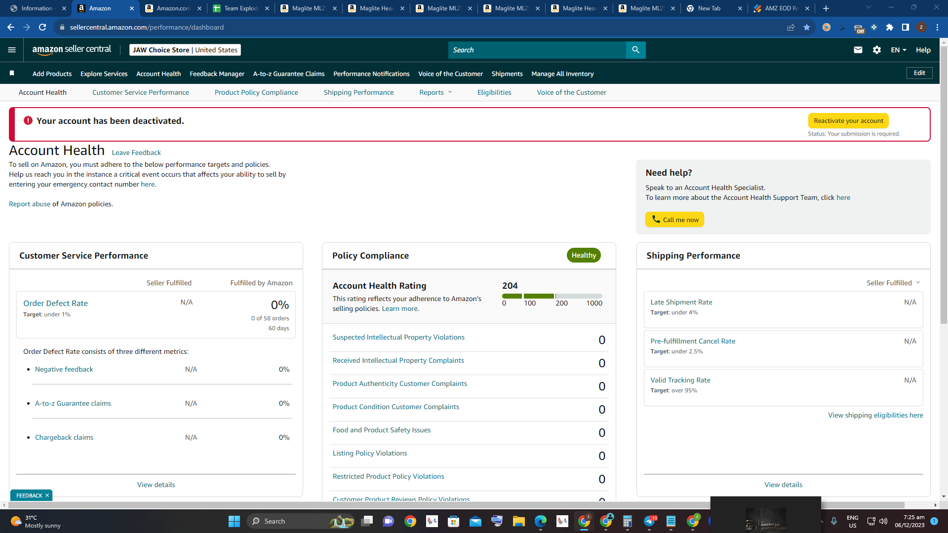
Task: Open the Negative feedback metric link
Action: [64, 369]
